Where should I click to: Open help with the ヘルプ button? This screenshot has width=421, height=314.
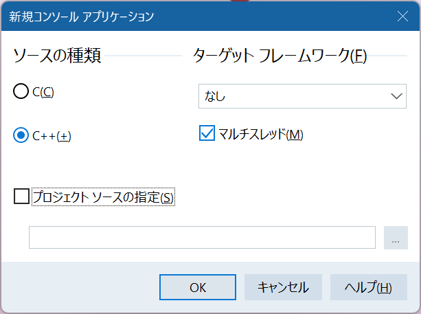coord(368,287)
